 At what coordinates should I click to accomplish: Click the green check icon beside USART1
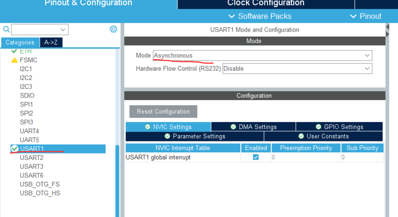click(x=15, y=149)
